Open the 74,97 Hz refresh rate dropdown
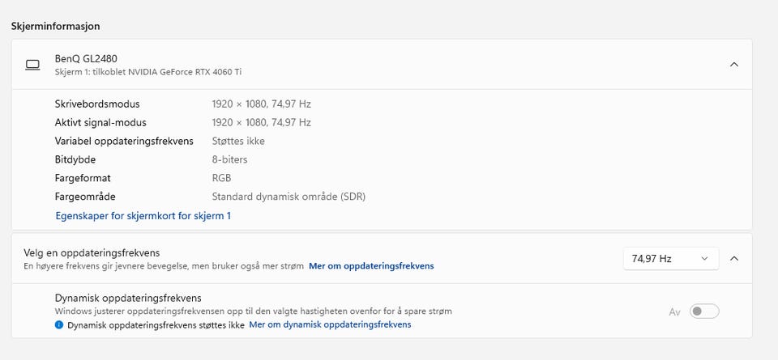The image size is (778, 360). [671, 259]
